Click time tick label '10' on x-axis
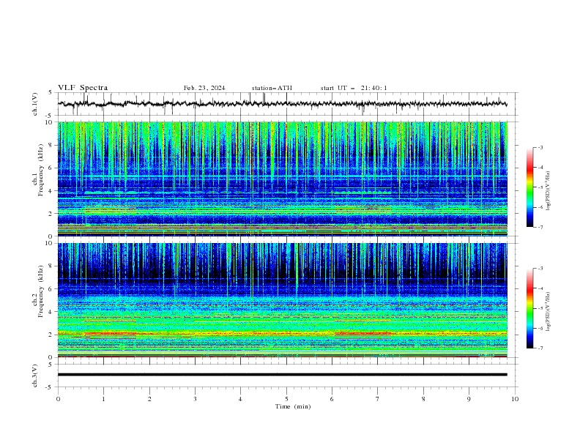 [515, 399]
